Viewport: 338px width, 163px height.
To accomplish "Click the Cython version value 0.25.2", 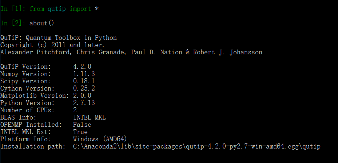I will 84,88.
